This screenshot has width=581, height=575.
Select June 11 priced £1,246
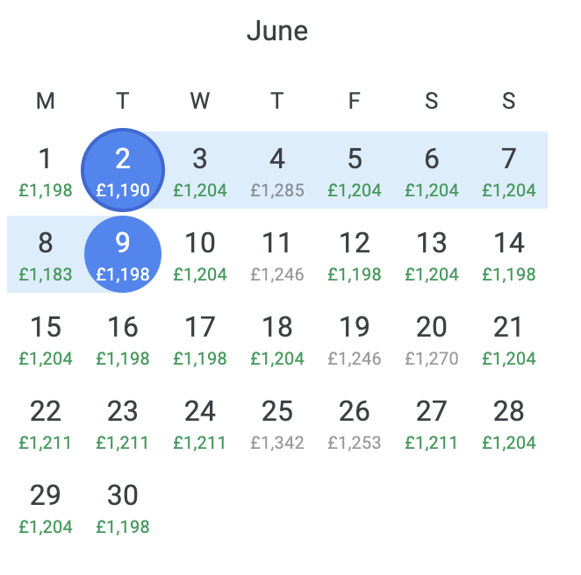[x=277, y=254]
